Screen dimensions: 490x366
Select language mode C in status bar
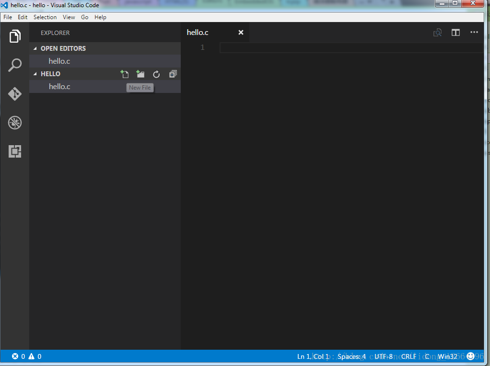[427, 356]
